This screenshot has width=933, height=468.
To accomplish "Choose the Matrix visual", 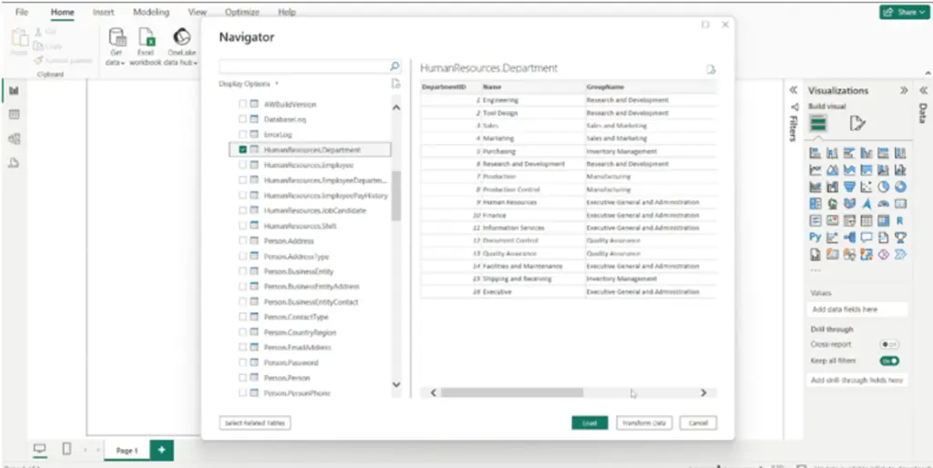I will tap(883, 220).
